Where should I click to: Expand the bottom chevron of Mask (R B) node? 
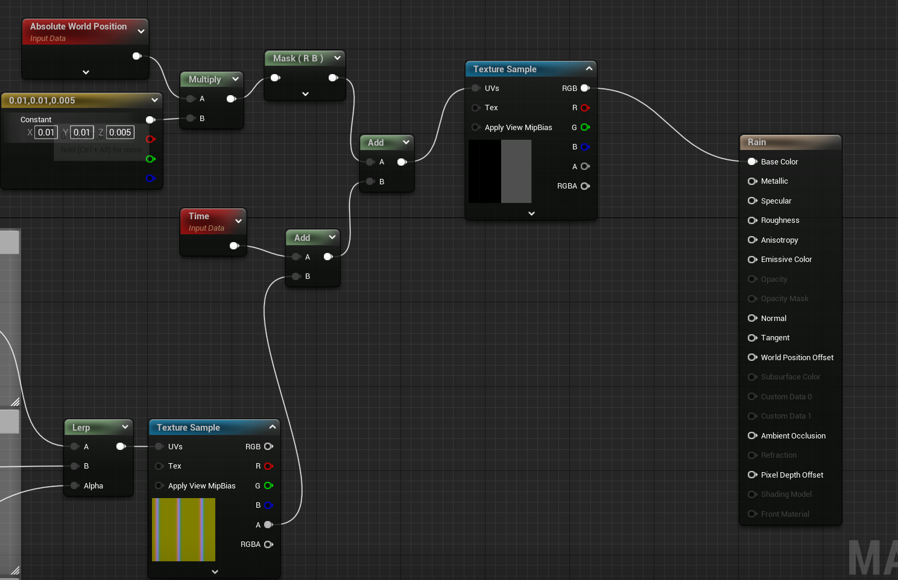(x=305, y=94)
